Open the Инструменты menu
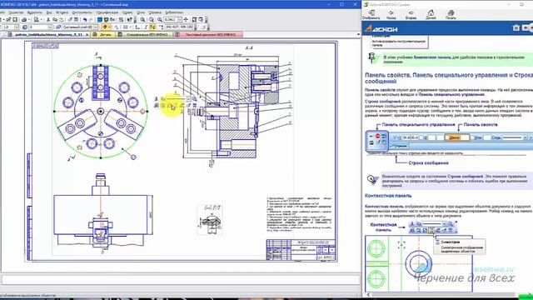Screen dimensions: 533x300 click(82, 12)
